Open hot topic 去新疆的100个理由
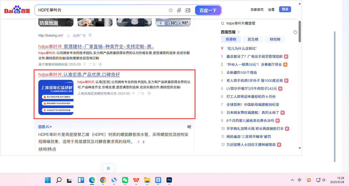This screenshot has width=349, height=186. point(241,73)
